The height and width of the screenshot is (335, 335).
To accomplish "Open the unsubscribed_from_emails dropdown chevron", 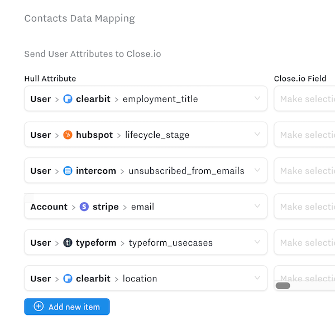I will (x=257, y=170).
